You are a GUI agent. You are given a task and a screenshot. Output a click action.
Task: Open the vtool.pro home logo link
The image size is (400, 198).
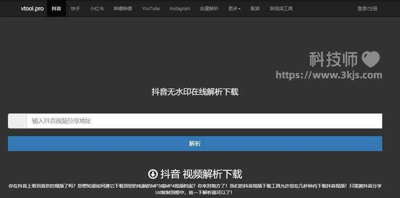(x=32, y=8)
